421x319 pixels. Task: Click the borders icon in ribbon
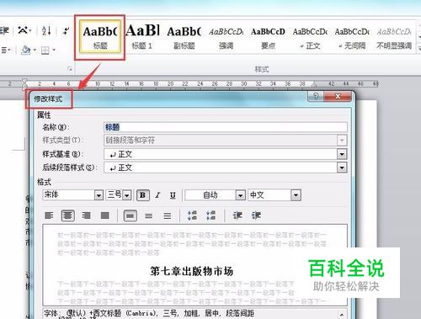[45, 51]
